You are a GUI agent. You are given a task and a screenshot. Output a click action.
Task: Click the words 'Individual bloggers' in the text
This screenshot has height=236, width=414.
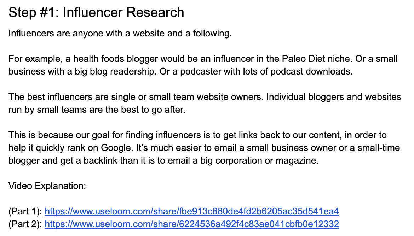299,97
